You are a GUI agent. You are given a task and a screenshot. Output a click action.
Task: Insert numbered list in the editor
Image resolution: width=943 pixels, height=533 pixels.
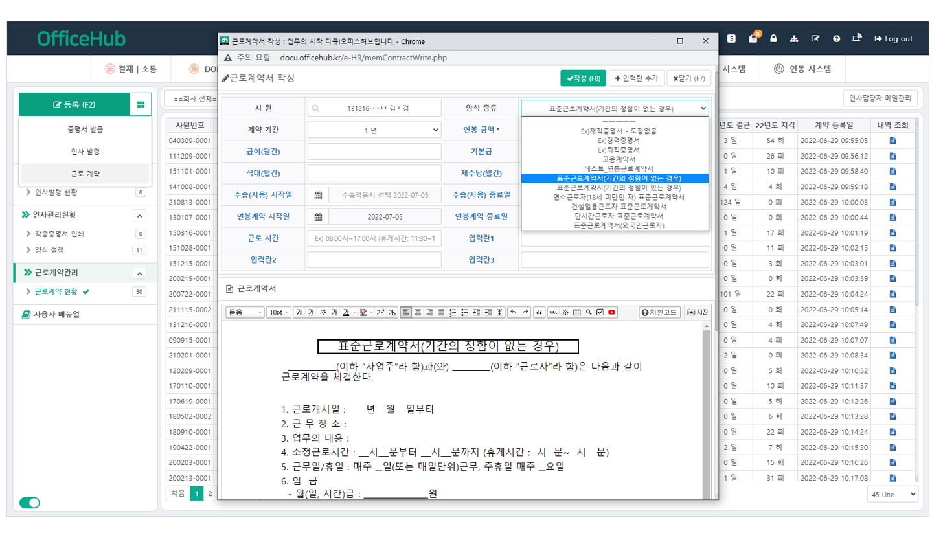(453, 312)
